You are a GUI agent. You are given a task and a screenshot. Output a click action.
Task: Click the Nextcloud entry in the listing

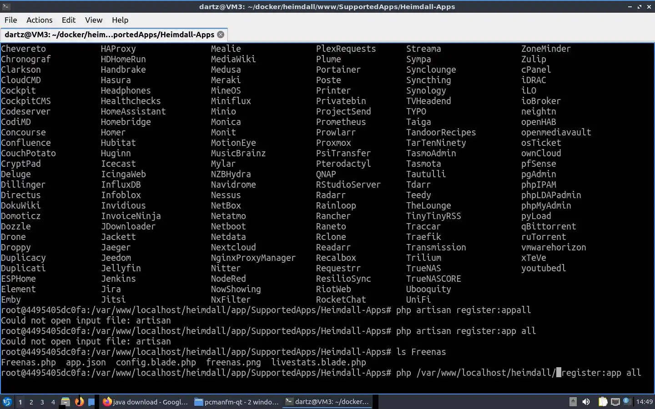click(233, 247)
